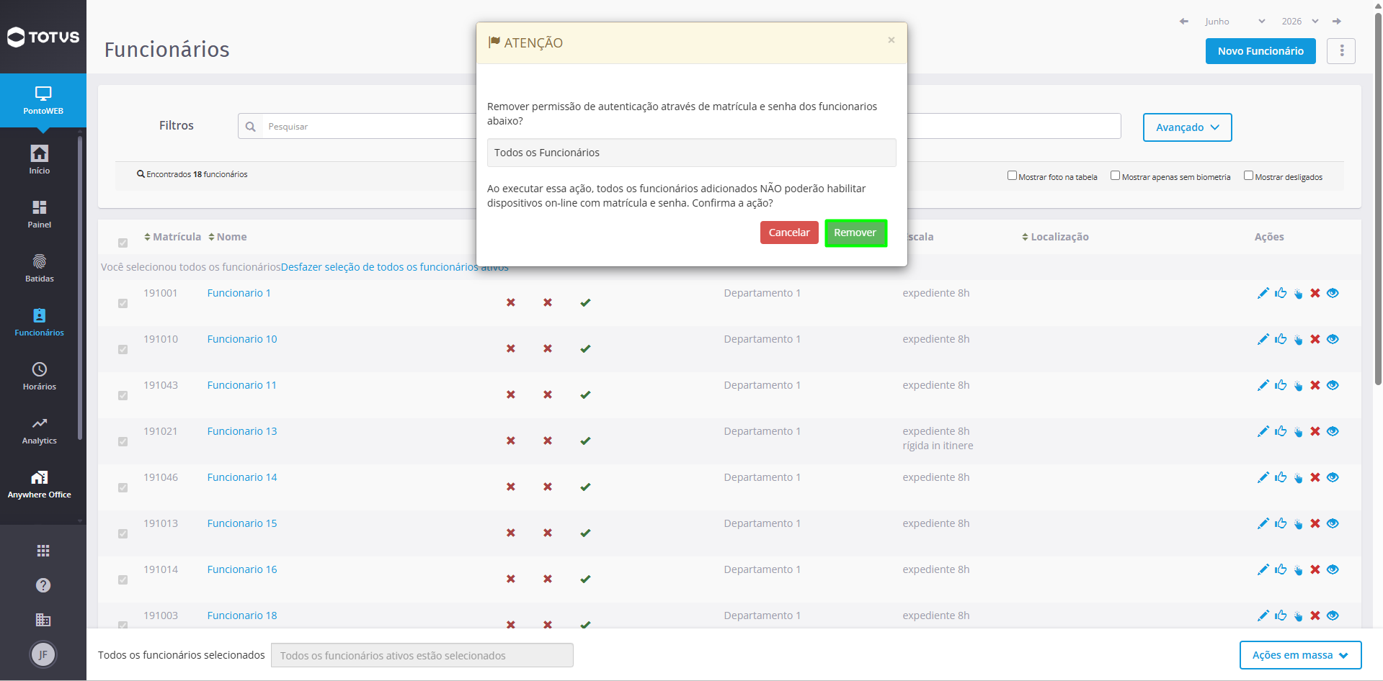Screen dimensions: 1383x681
Task: Open the apps grid icon in sidebar
Action: 43,551
